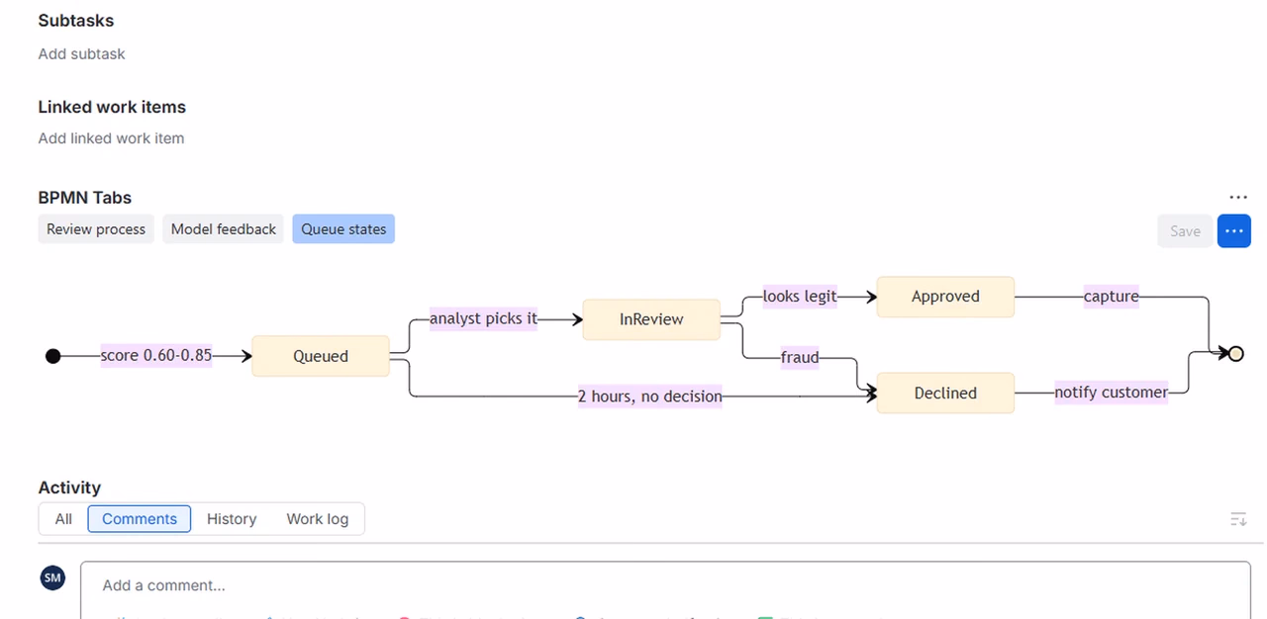Open BPMN Tabs three-dot options menu
The height and width of the screenshot is (619, 1267).
point(1237,198)
